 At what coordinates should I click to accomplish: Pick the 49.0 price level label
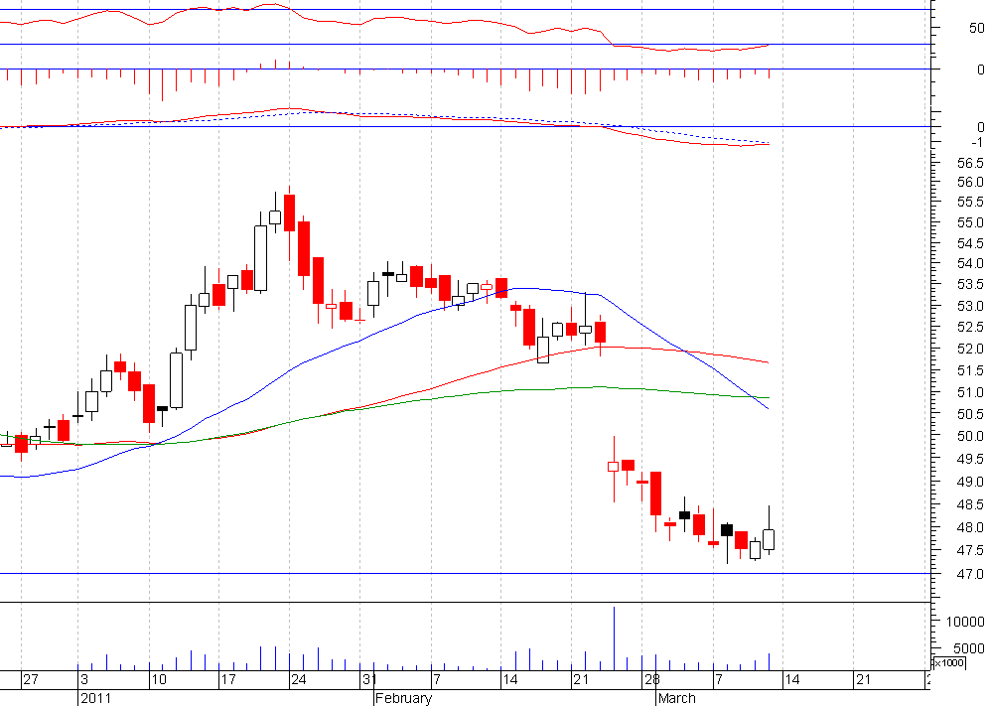click(x=970, y=483)
